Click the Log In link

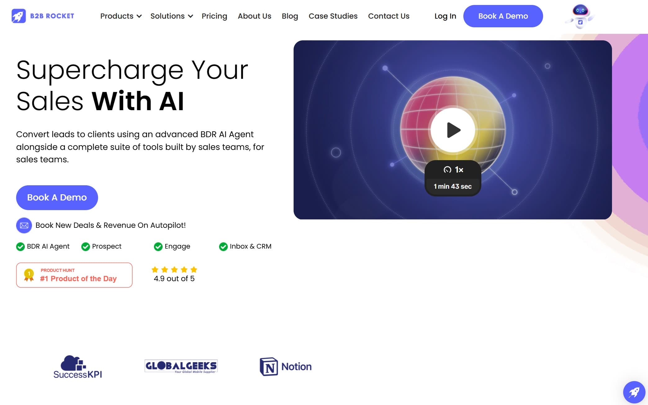445,16
